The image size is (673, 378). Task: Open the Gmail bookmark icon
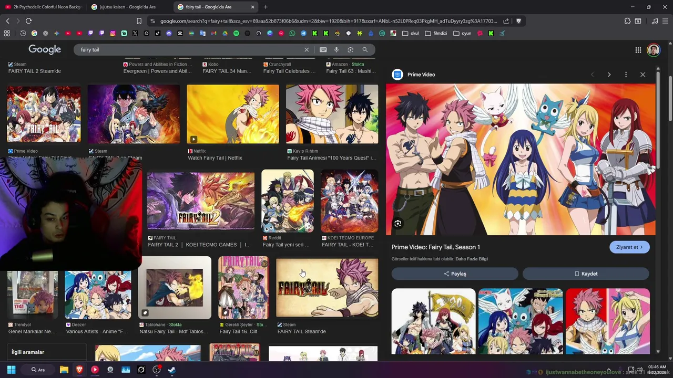tap(213, 33)
